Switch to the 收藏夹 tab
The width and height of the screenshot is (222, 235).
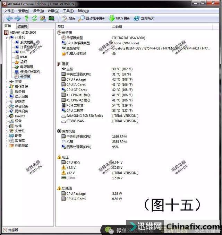pos(22,27)
